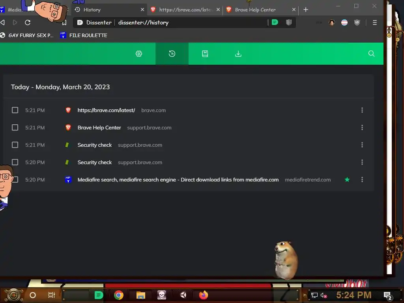Reload the page with the refresh icon
Screen dimensions: 404x303
(28, 22)
